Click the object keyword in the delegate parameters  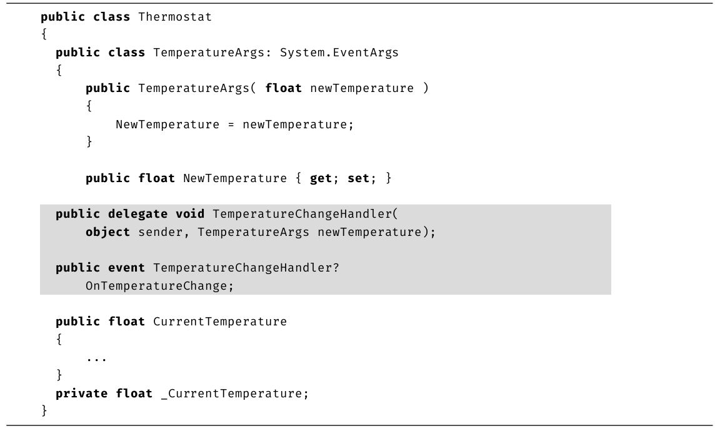point(107,232)
